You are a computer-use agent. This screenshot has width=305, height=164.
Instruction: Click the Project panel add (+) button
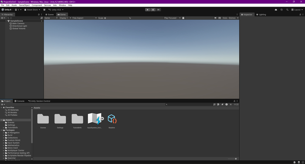(3, 104)
